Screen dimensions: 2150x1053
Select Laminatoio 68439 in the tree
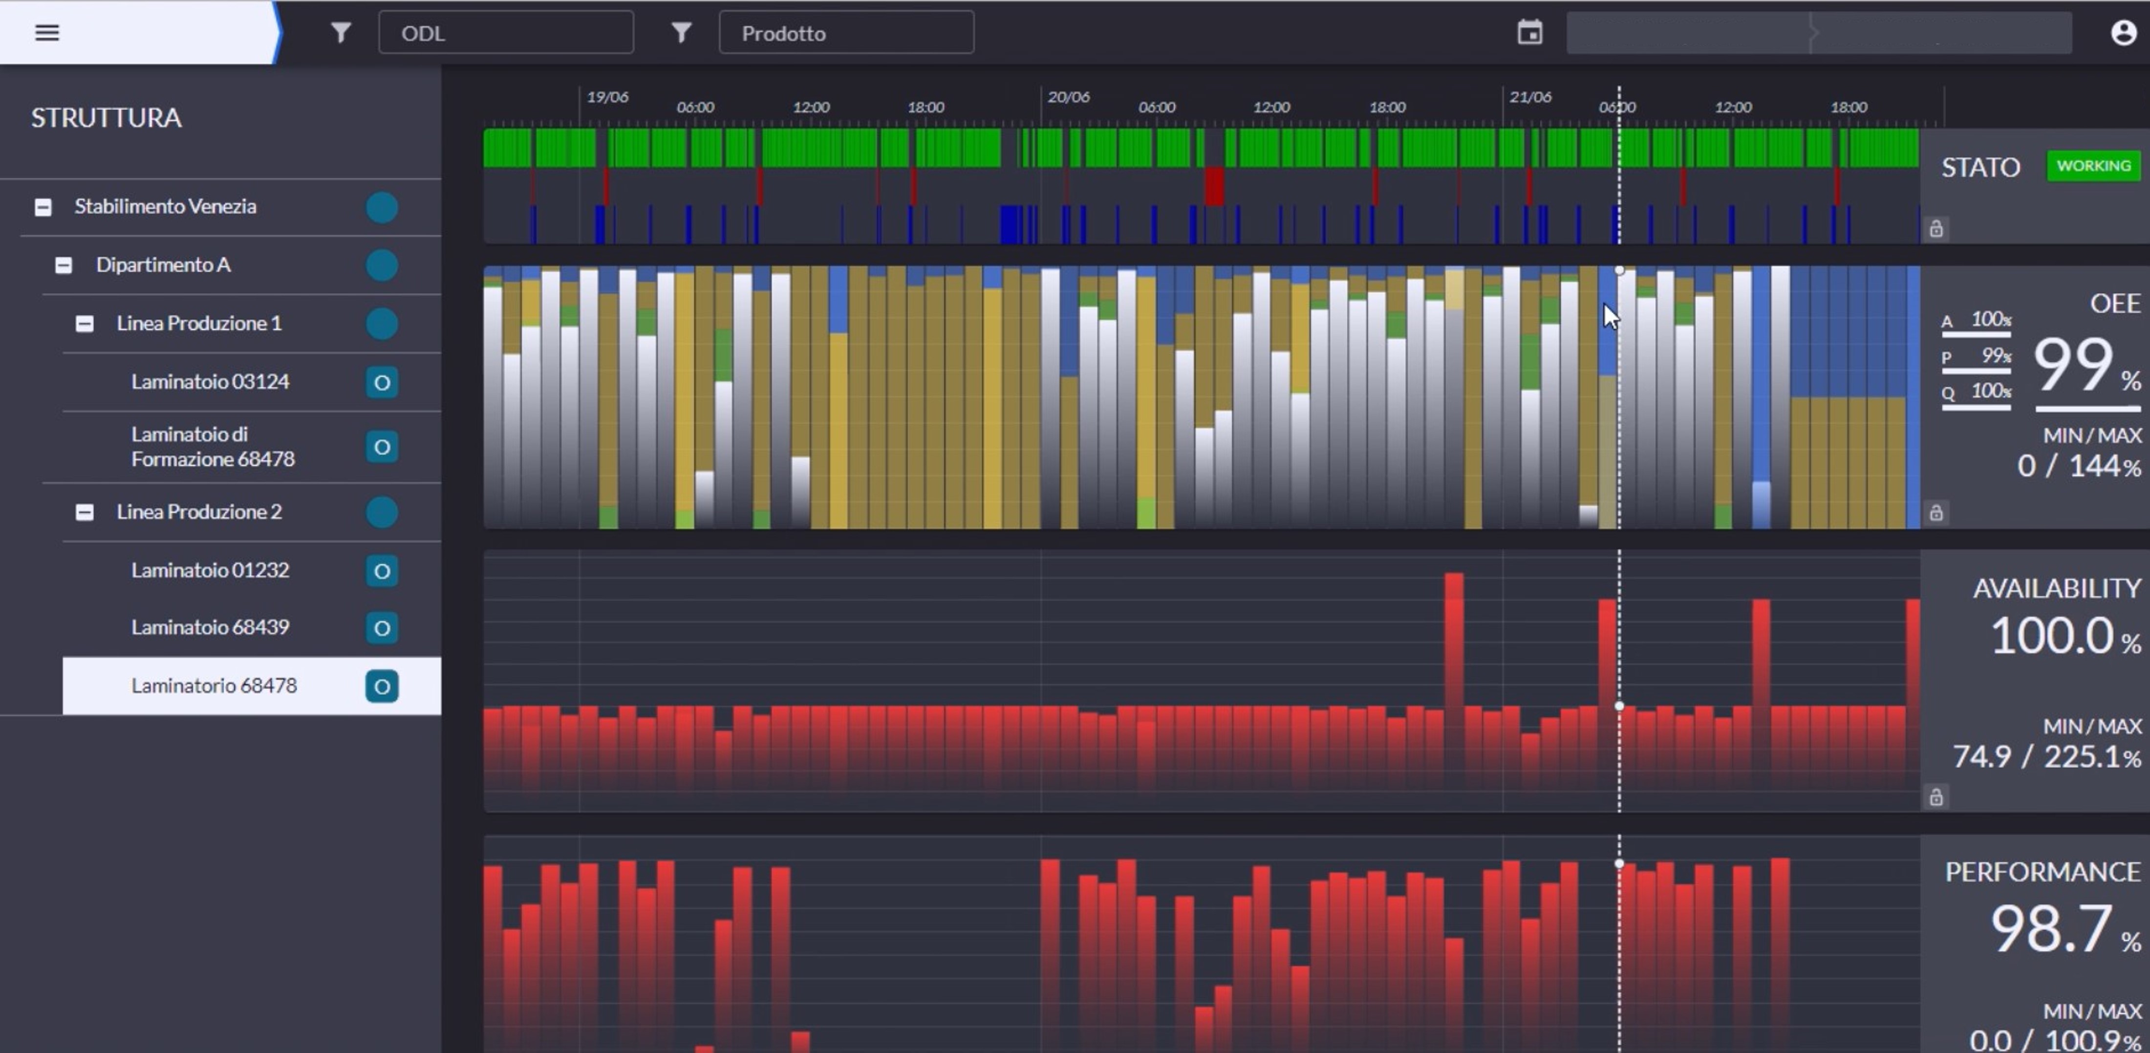point(210,626)
